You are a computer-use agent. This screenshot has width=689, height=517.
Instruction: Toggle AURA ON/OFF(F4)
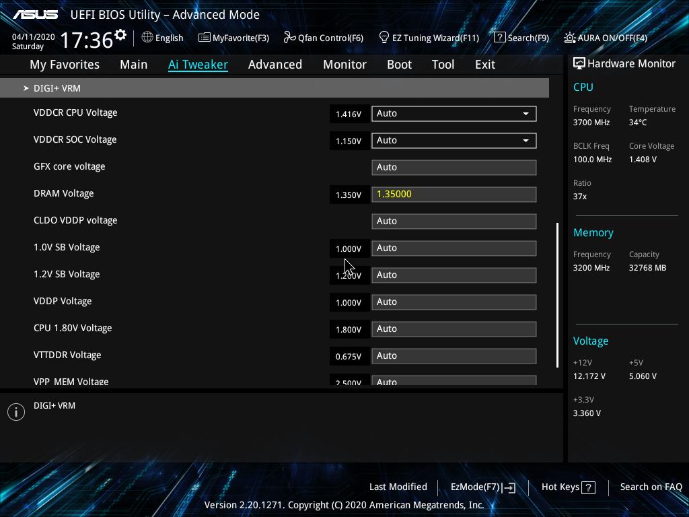606,38
